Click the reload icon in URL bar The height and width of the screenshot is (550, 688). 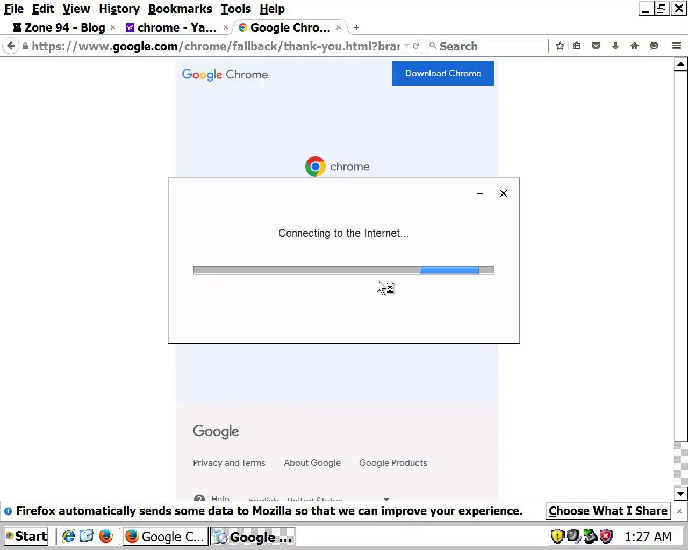click(x=415, y=46)
